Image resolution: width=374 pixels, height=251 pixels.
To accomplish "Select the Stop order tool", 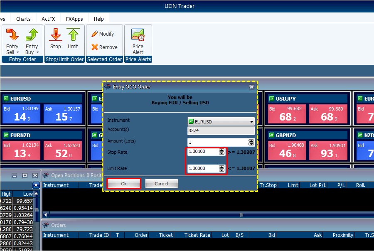I will [56, 39].
